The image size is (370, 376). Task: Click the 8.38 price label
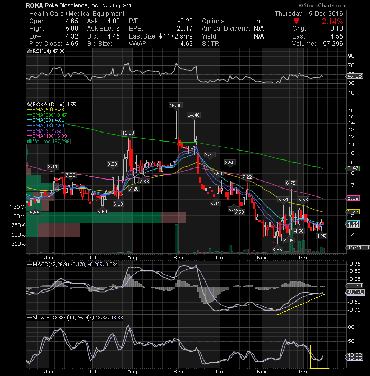[x=112, y=164]
